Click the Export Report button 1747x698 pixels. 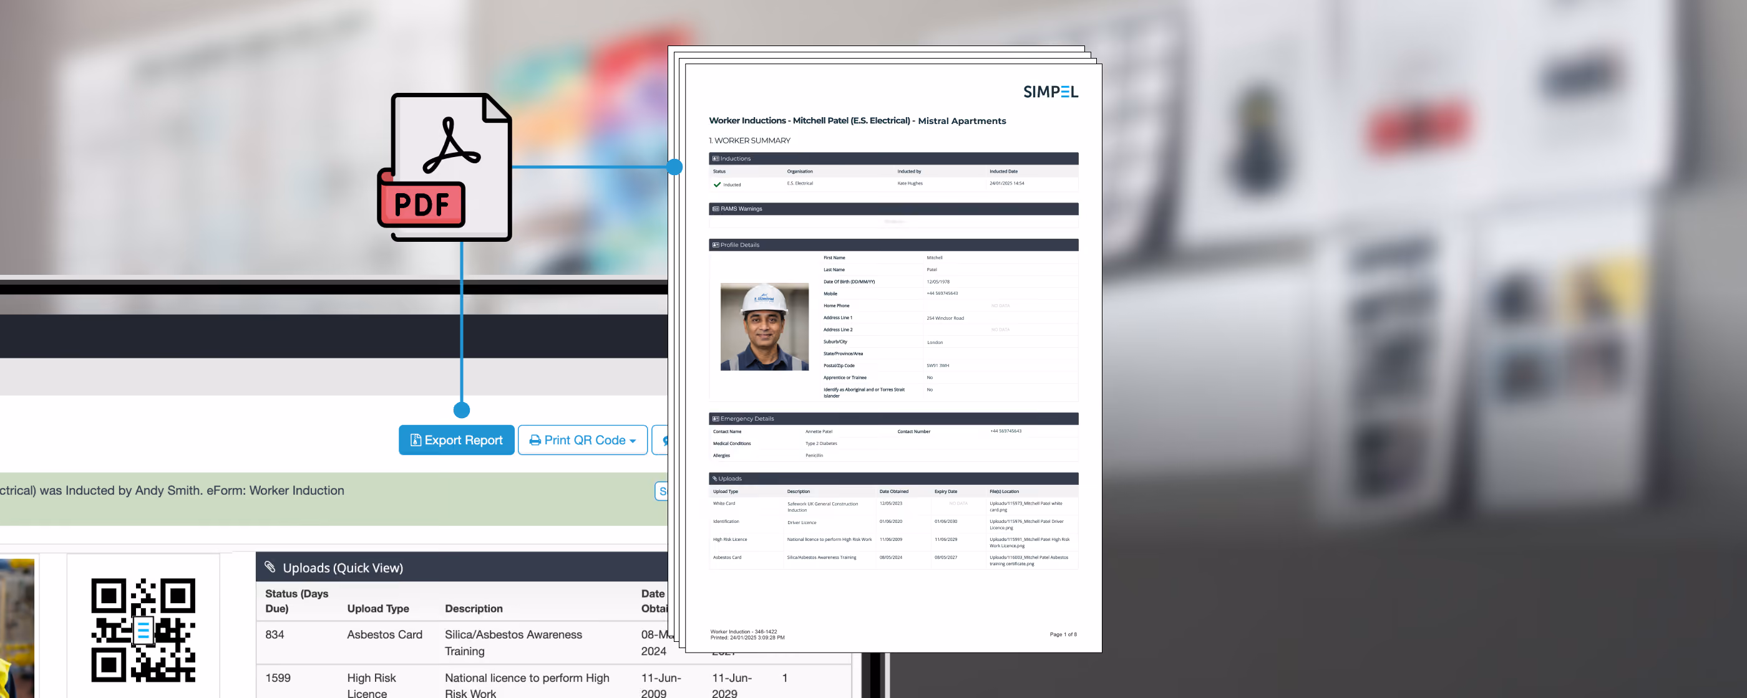pos(457,440)
